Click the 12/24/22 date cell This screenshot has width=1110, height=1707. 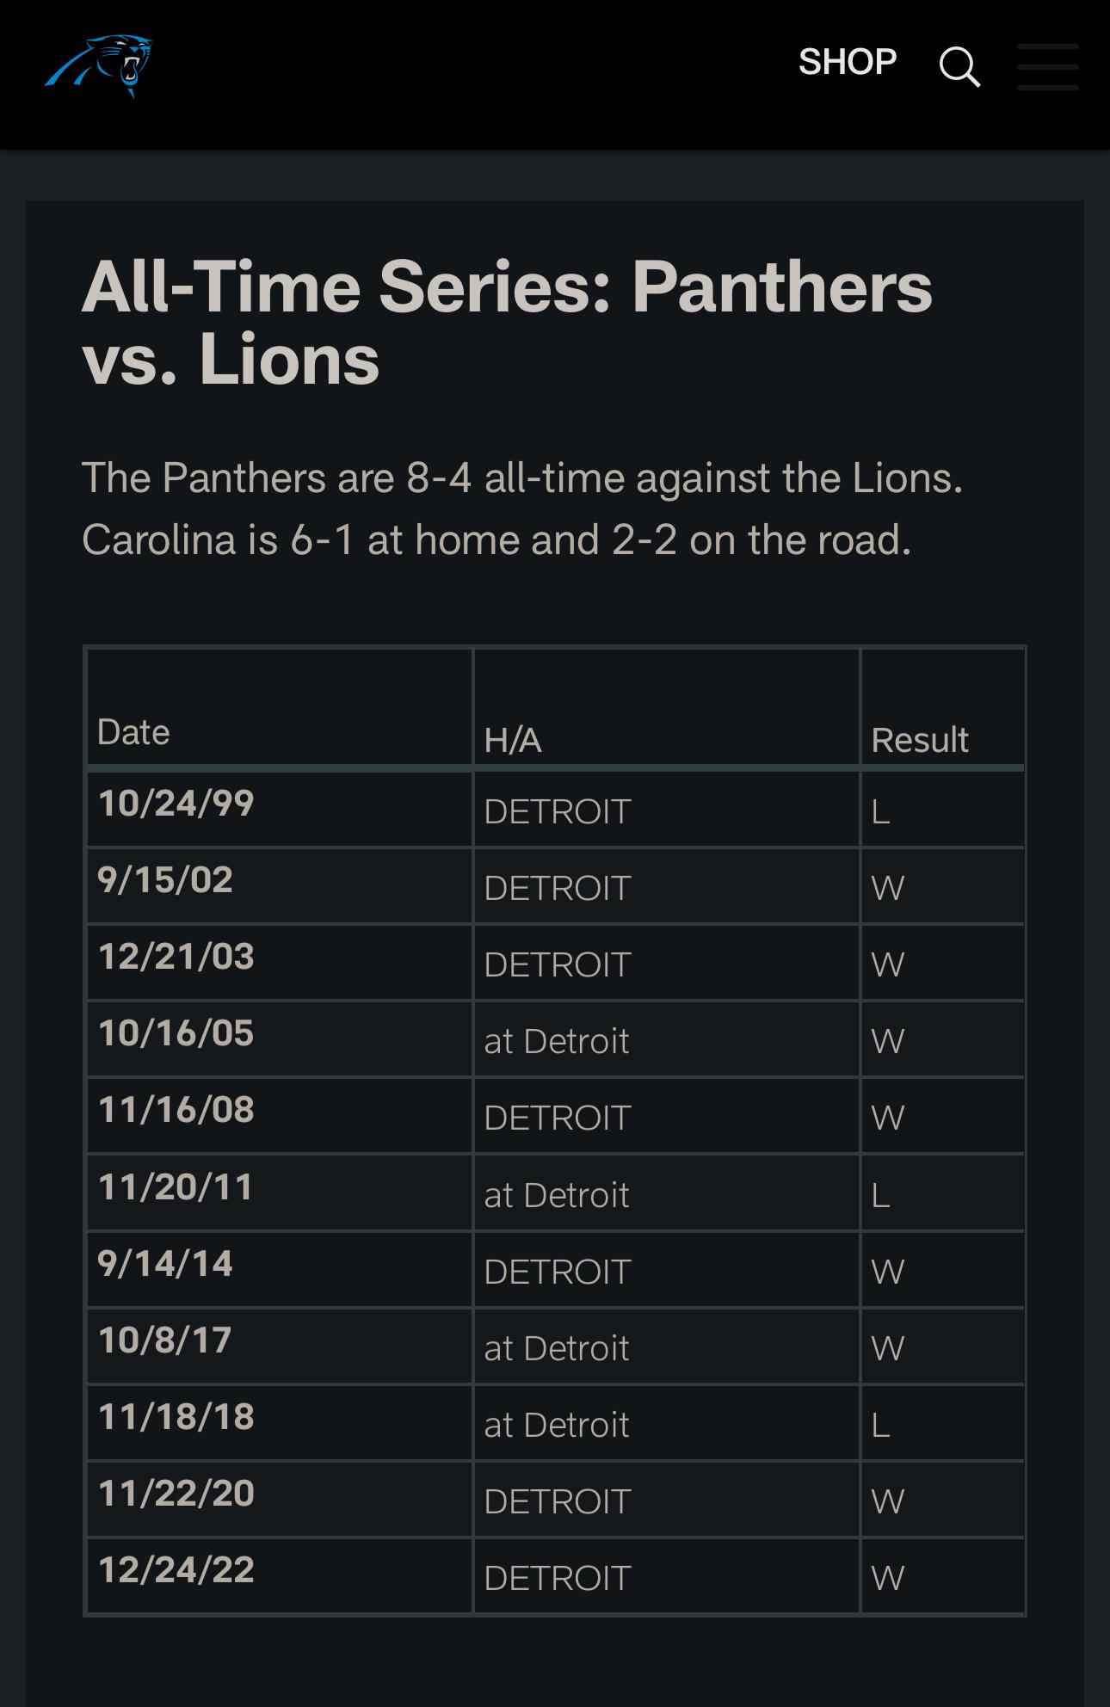coord(176,1570)
